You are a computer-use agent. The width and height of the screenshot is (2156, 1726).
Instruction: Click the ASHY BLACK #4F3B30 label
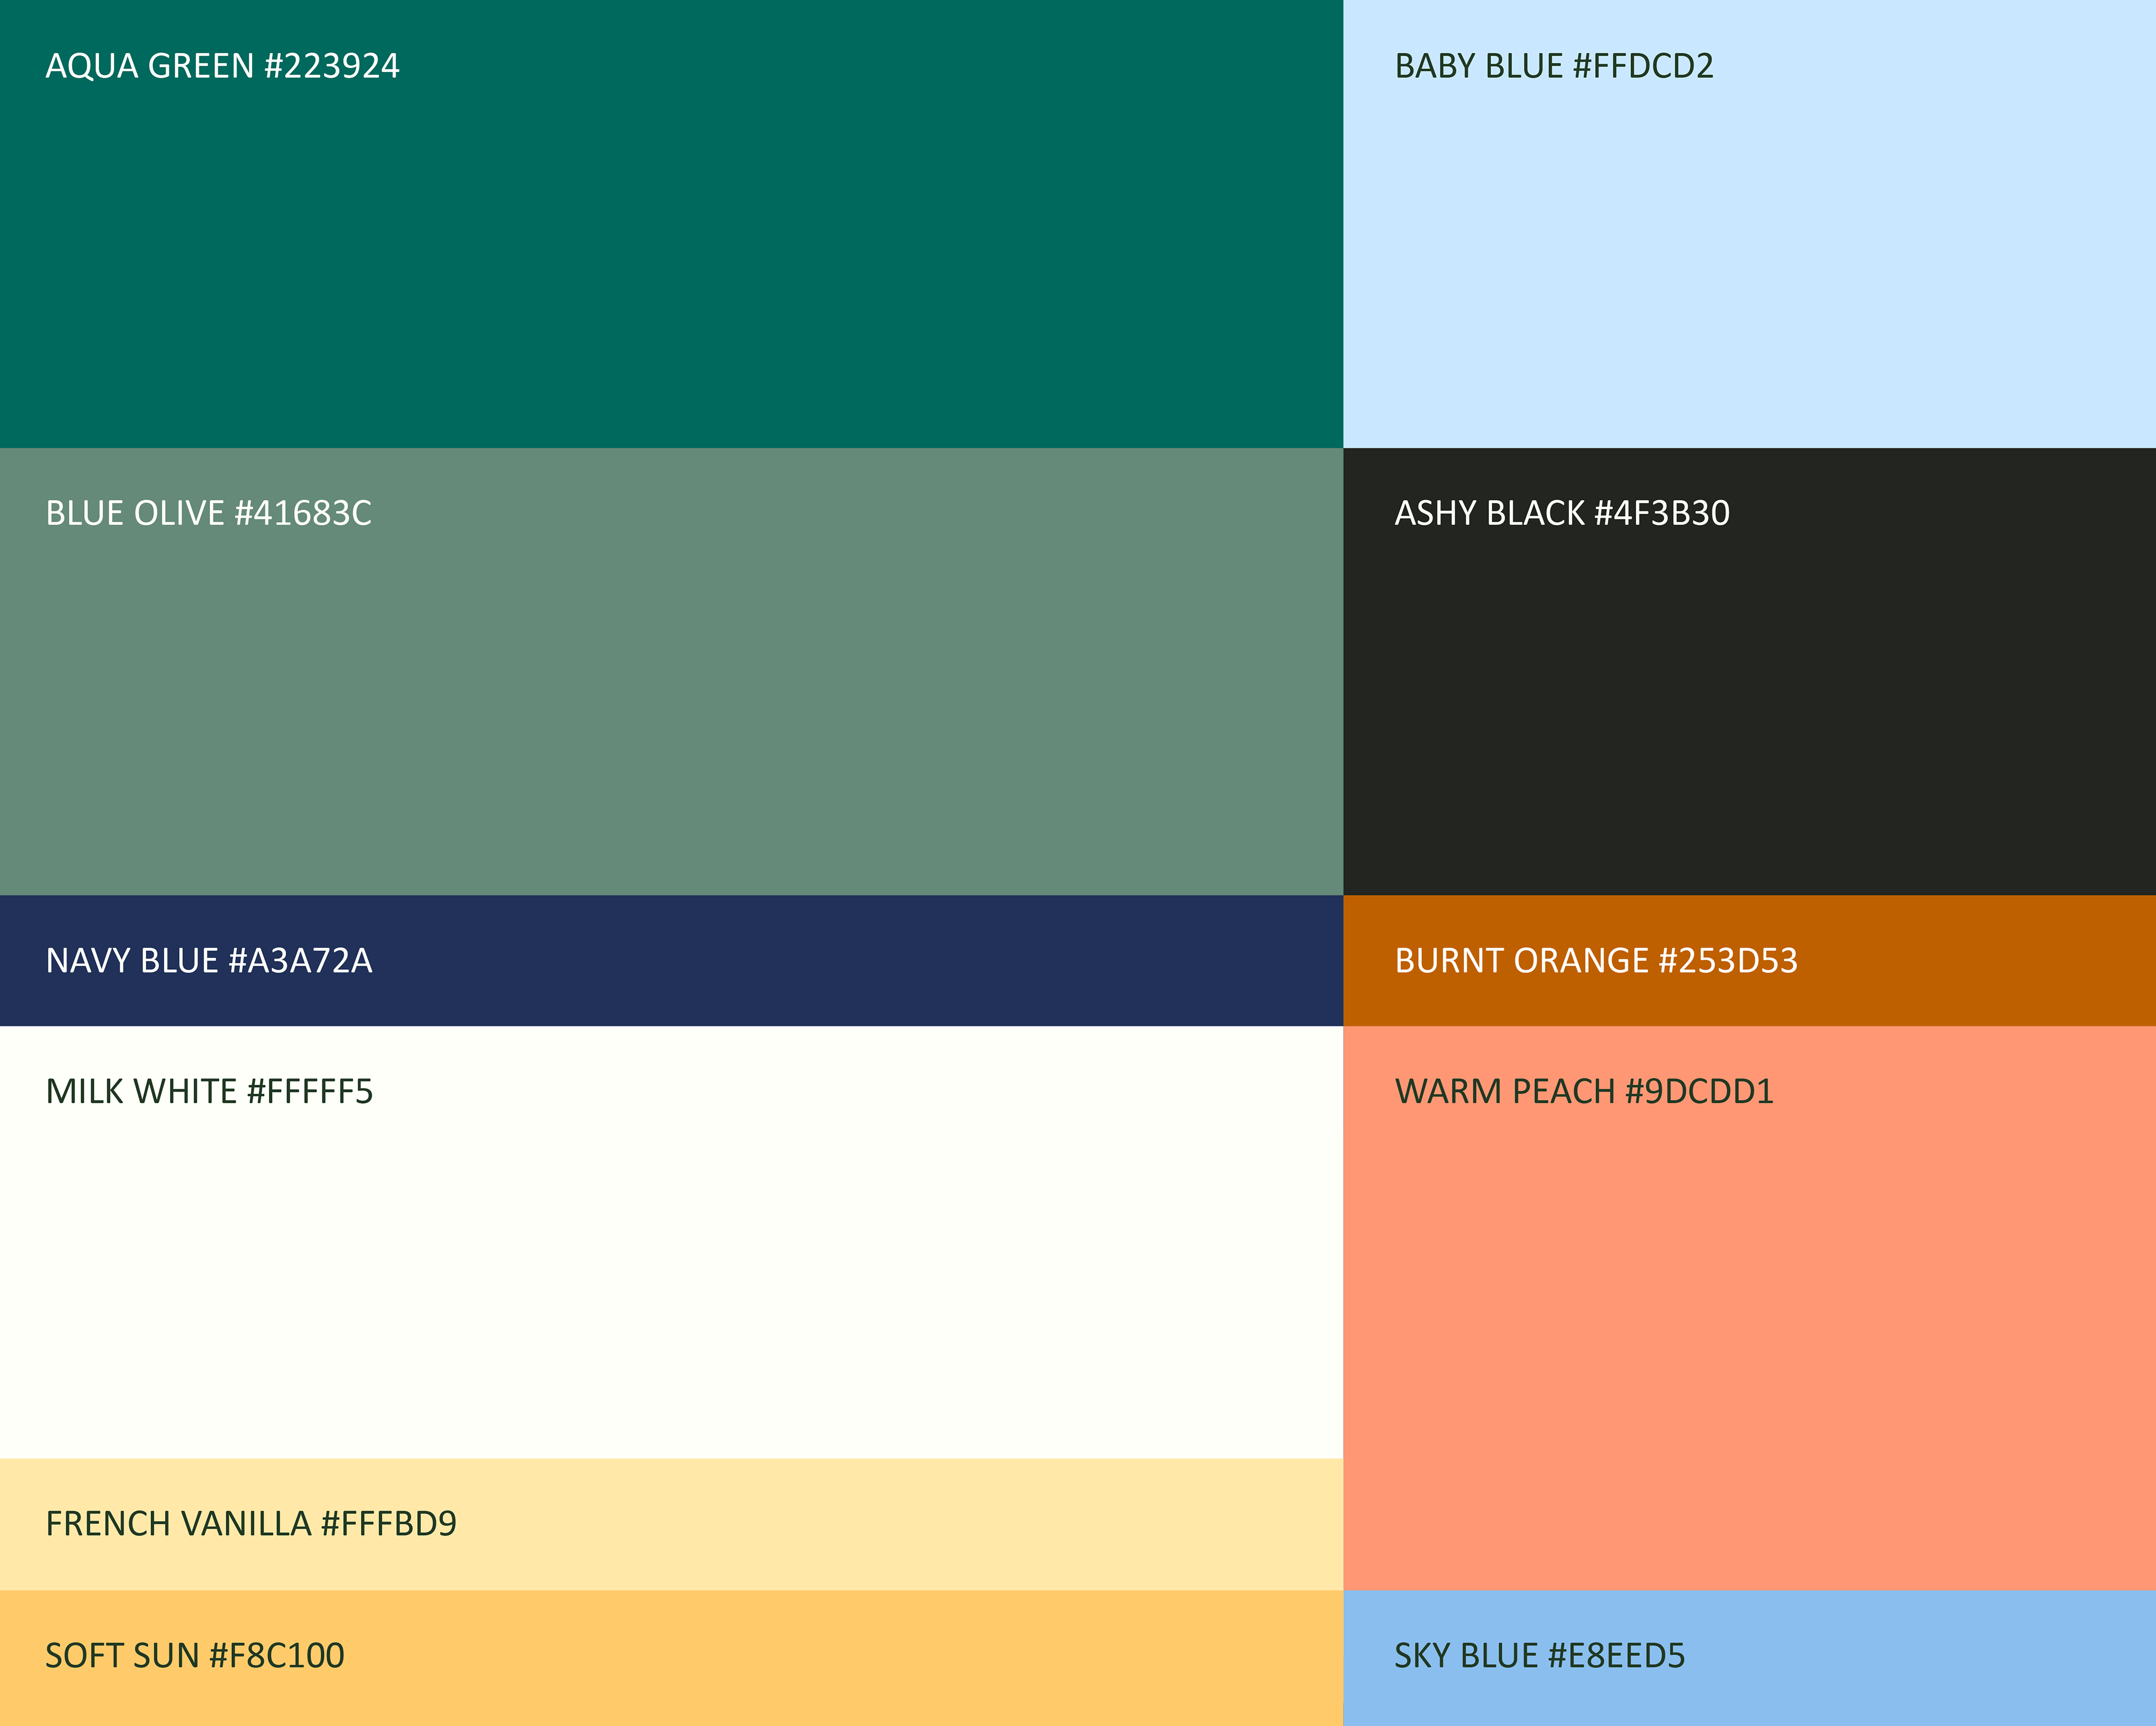click(1561, 513)
